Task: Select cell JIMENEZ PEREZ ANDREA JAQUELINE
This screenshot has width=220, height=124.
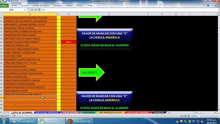Action: pos(30,32)
